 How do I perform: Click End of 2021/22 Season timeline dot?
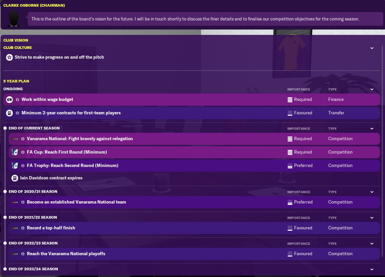(5, 217)
